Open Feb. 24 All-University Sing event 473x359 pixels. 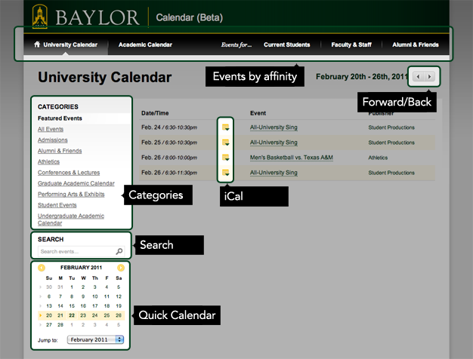(274, 127)
